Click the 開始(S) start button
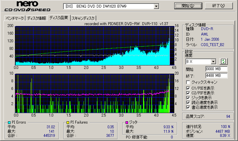Screen dimensions: 238x141 point(188,6)
